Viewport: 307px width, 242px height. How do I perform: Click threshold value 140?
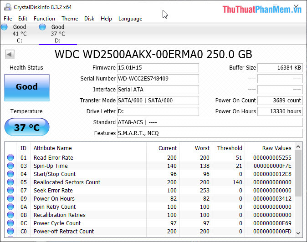coord(237,182)
